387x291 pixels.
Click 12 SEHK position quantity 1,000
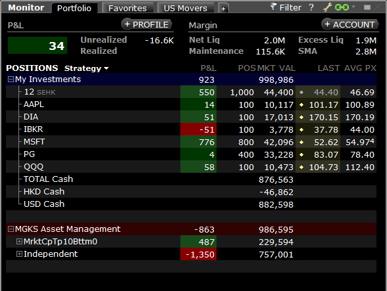pyautogui.click(x=242, y=93)
